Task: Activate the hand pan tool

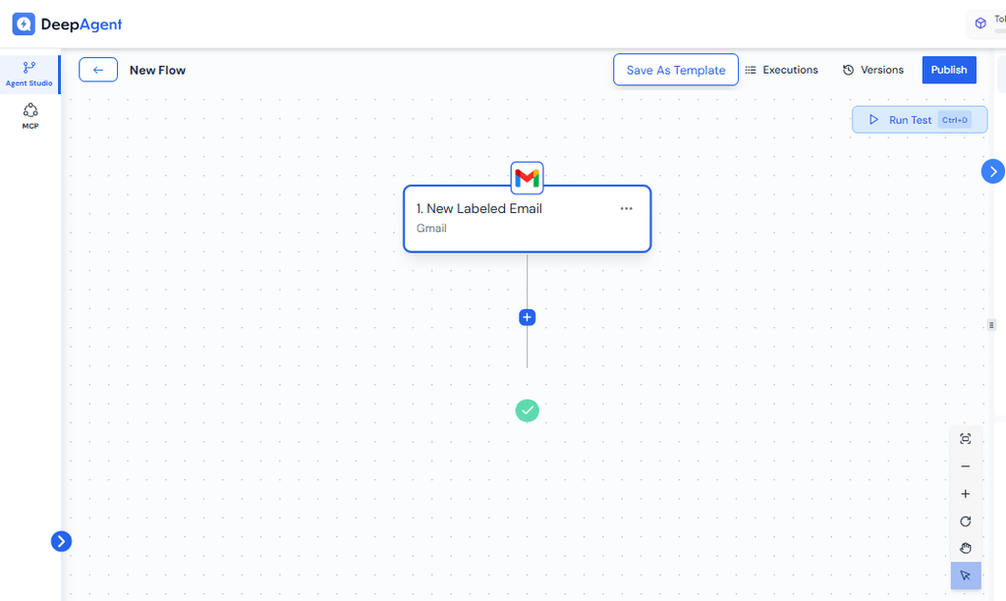Action: pos(965,548)
